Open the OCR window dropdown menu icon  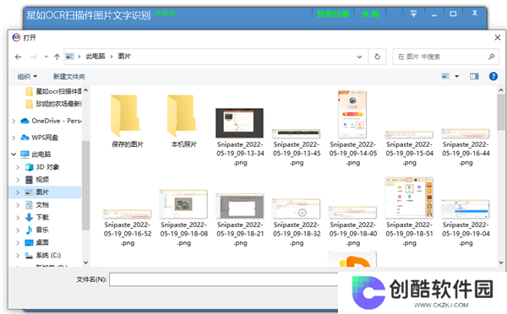[x=413, y=14]
